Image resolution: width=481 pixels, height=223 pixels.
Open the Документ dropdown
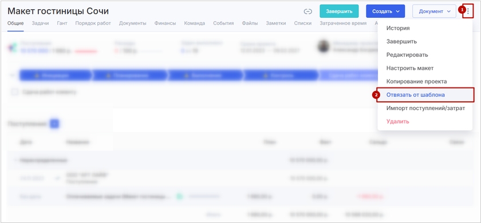435,11
